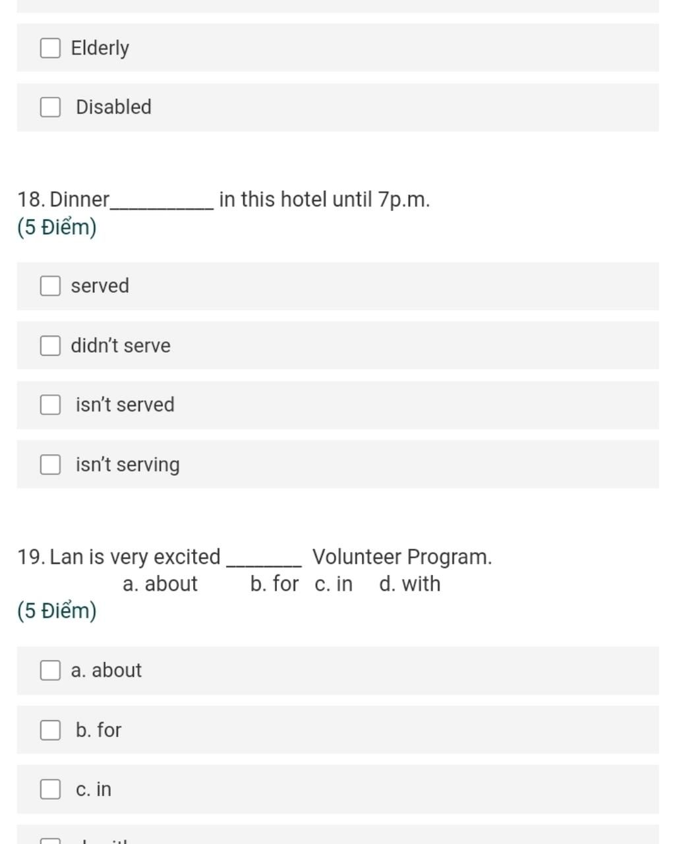Click the 'c. in' answer label
675x844 pixels.
94,789
